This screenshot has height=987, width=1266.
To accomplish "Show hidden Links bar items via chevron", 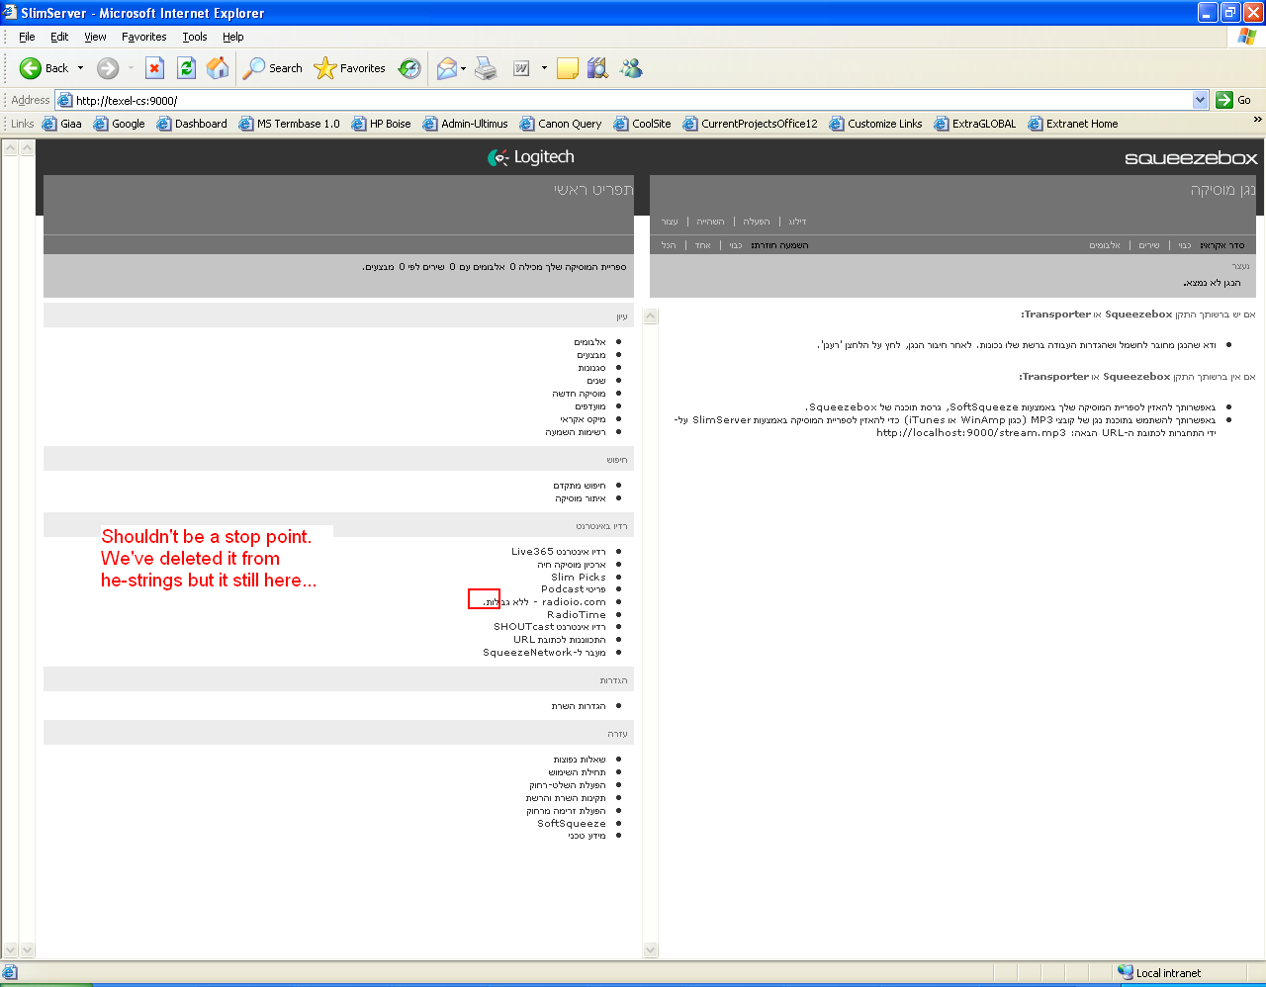I will pyautogui.click(x=1257, y=121).
